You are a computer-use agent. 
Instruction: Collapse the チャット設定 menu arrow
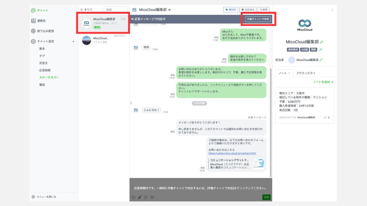pyautogui.click(x=73, y=41)
